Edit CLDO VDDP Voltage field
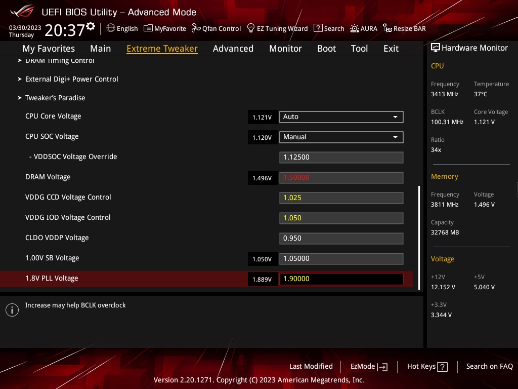Viewport: 518px width, 389px height. pos(341,238)
